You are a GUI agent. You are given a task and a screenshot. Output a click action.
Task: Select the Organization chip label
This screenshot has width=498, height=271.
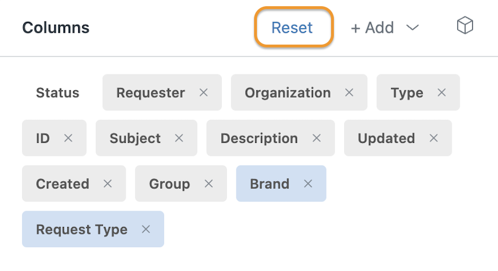coord(287,93)
